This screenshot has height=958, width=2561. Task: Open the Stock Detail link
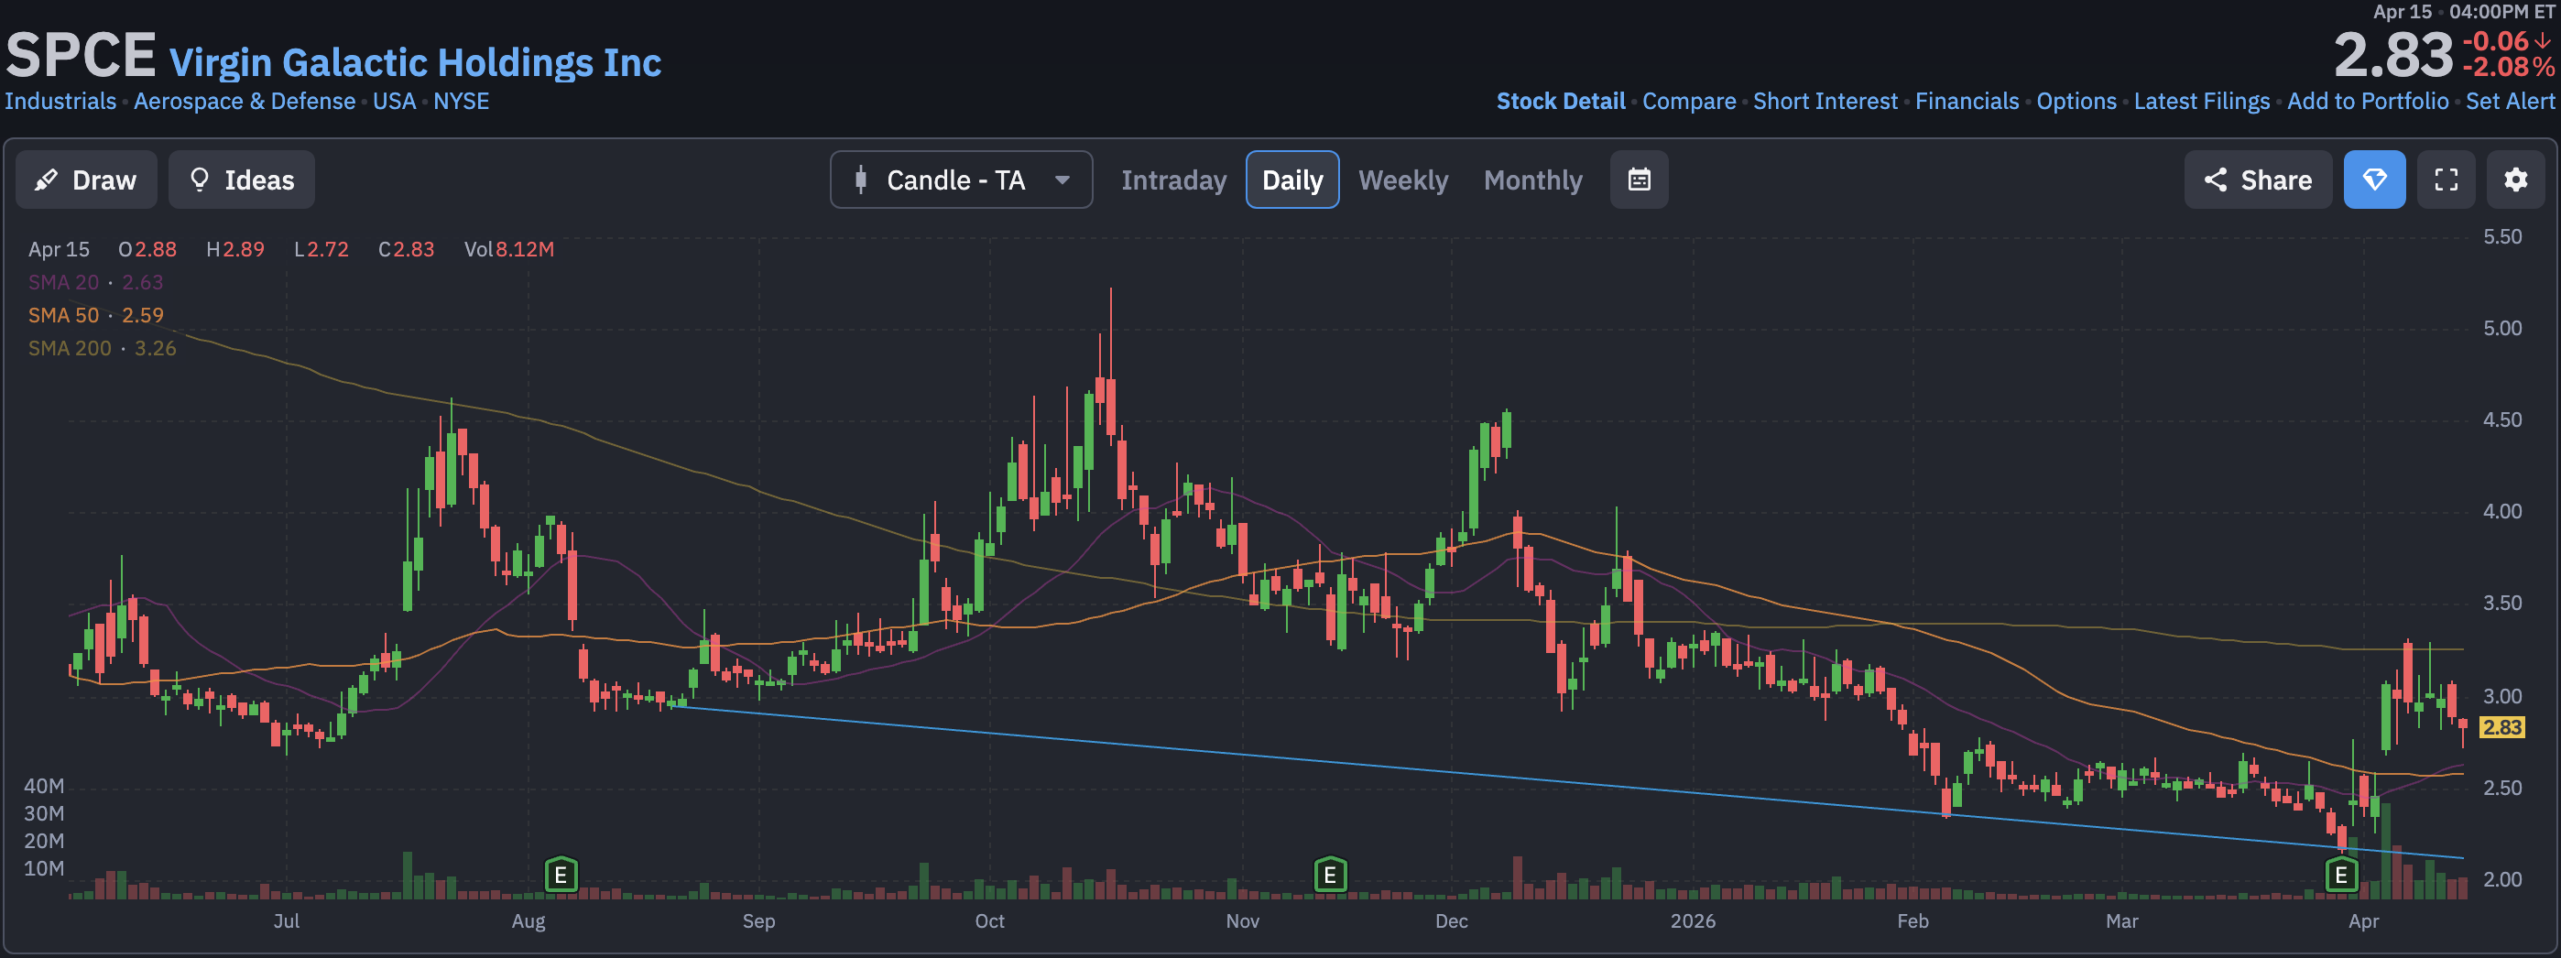(1561, 102)
